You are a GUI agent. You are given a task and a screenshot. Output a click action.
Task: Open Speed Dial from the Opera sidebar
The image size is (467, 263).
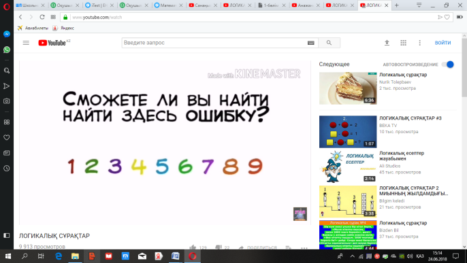coord(7,122)
